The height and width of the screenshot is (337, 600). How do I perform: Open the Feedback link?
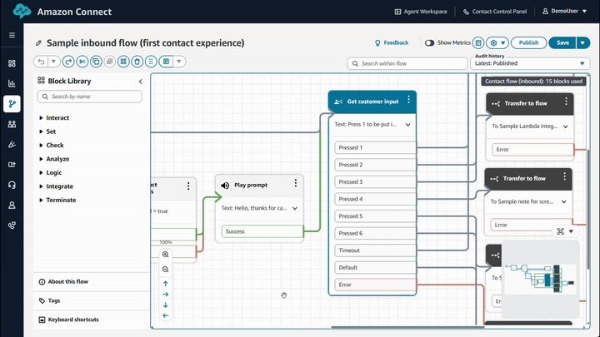pos(392,42)
